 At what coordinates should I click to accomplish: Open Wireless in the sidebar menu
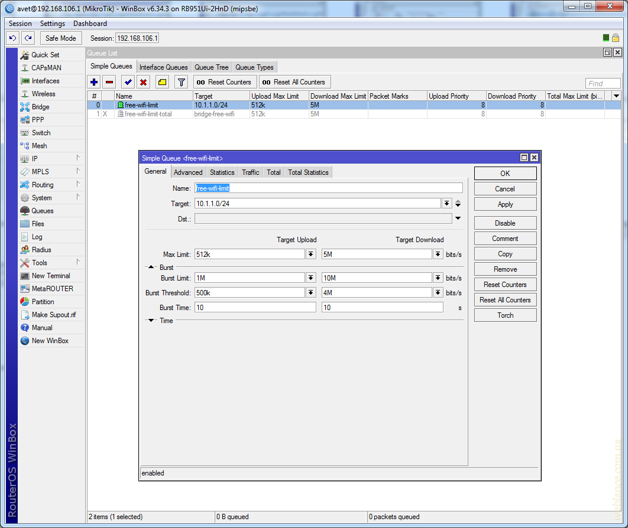pyautogui.click(x=43, y=94)
